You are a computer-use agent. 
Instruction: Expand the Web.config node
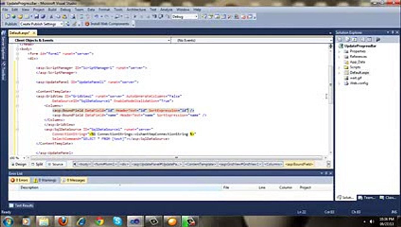pyautogui.click(x=339, y=84)
